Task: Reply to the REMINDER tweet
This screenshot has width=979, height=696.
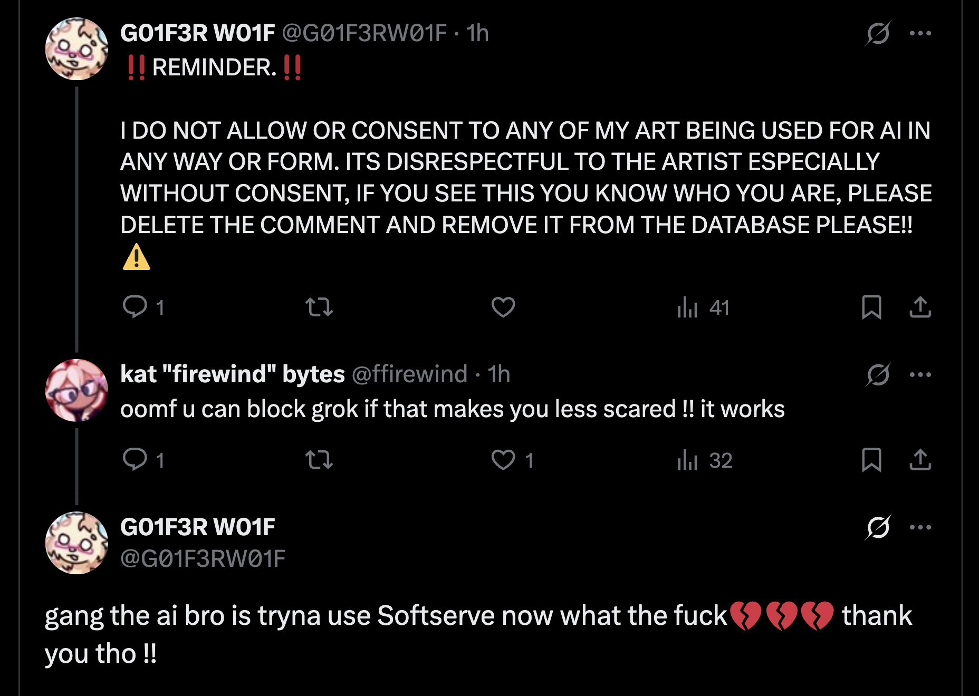Action: [135, 306]
